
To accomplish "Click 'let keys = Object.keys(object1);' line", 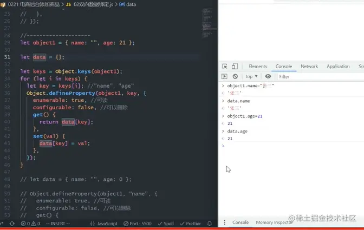I will click(x=71, y=71).
